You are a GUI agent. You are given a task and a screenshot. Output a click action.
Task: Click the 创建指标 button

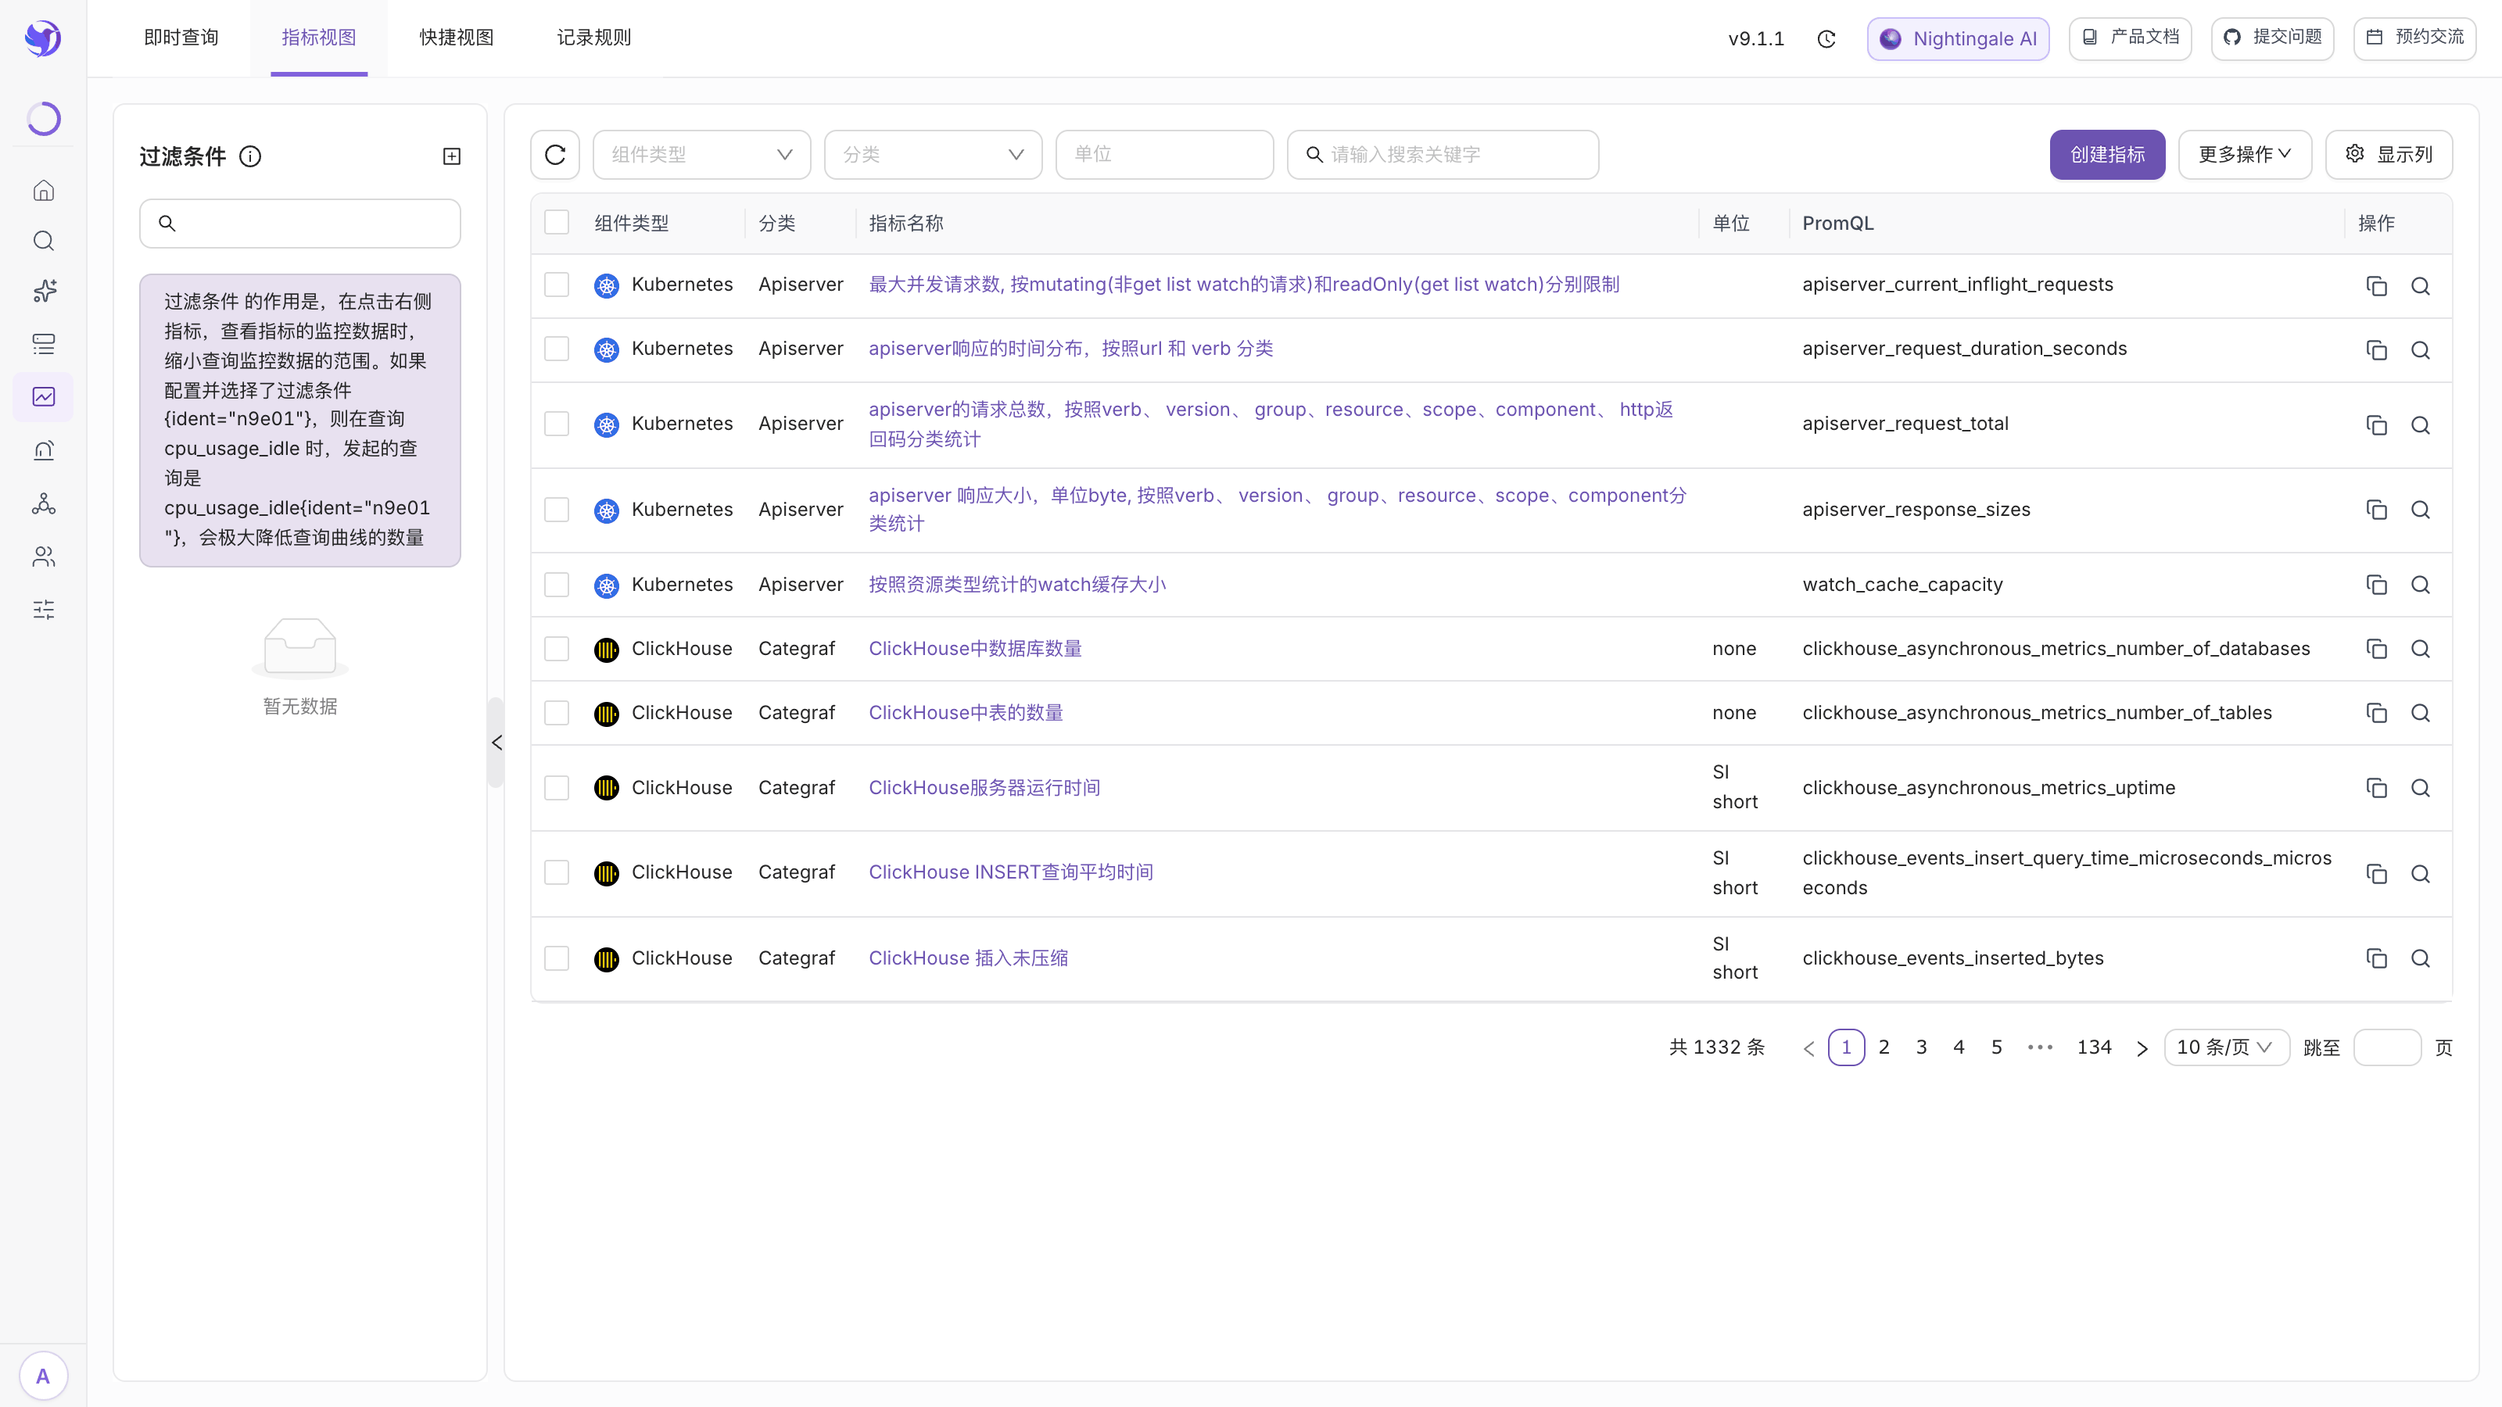(x=2106, y=155)
